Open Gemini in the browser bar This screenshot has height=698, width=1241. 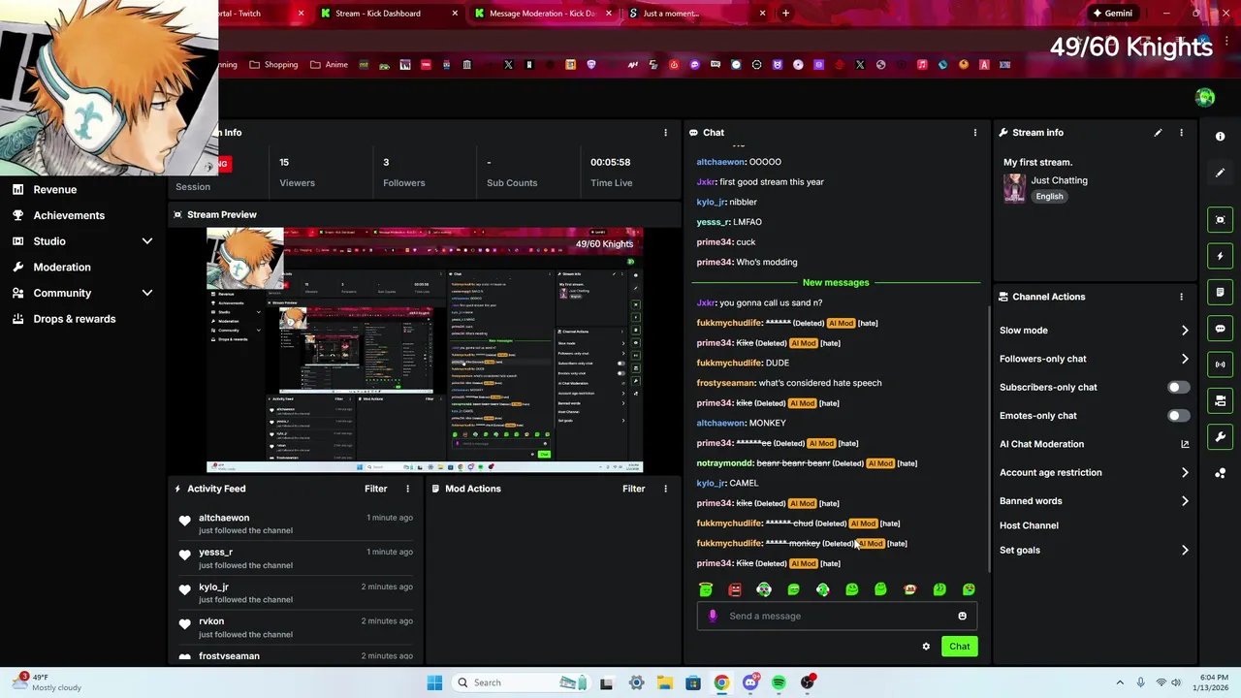tap(1111, 14)
